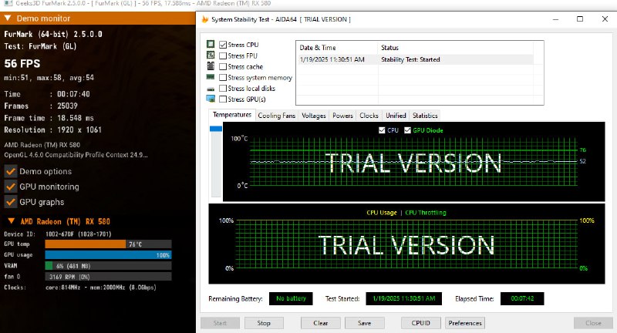The image size is (617, 333).
Task: Click the CPU chip icon beside Stress CPU
Action: 211,45
